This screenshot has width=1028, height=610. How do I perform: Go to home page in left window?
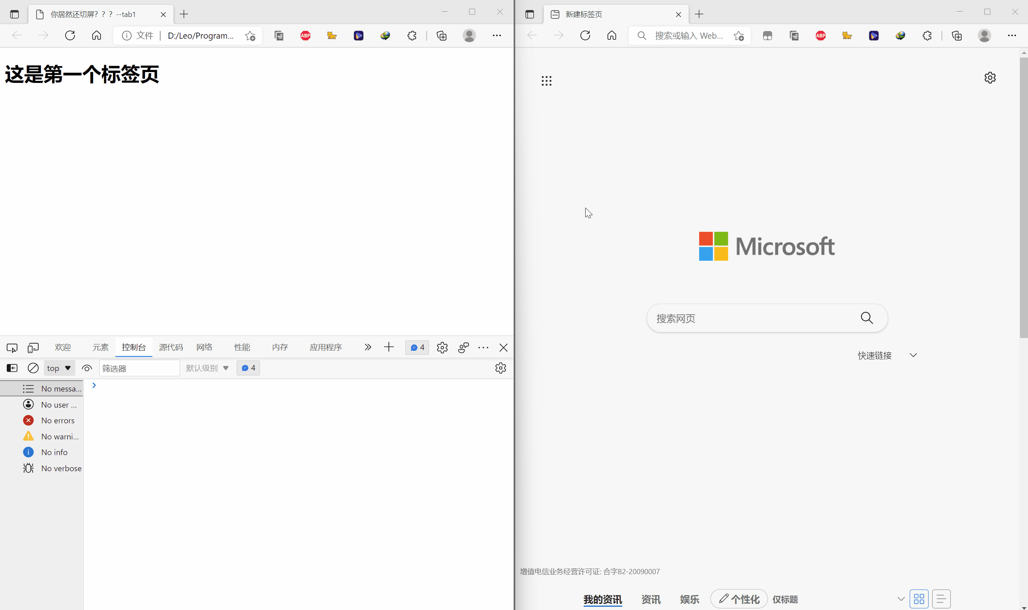pos(96,35)
